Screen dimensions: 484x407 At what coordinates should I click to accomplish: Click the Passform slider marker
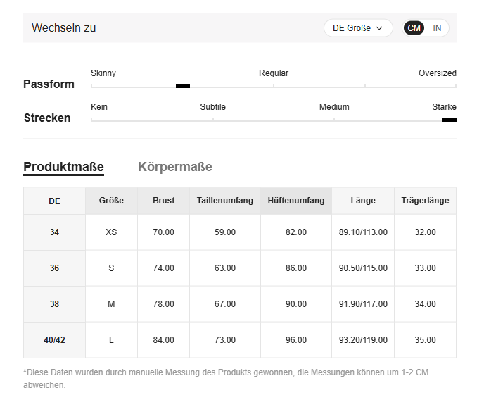tap(183, 86)
